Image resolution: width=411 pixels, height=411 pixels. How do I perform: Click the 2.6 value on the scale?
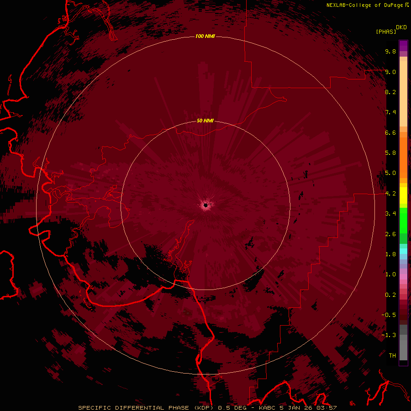[x=390, y=234]
